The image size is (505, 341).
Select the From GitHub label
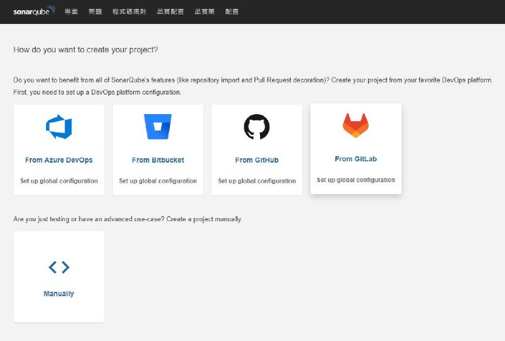257,160
